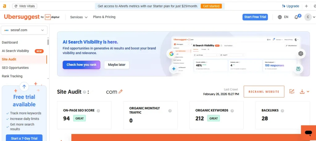316x141 pixels.
Task: Open Rank Tracking sidebar item
Action: [12, 76]
